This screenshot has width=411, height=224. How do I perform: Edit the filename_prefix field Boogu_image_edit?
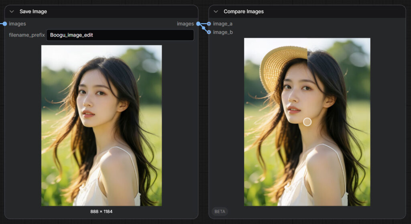point(120,35)
